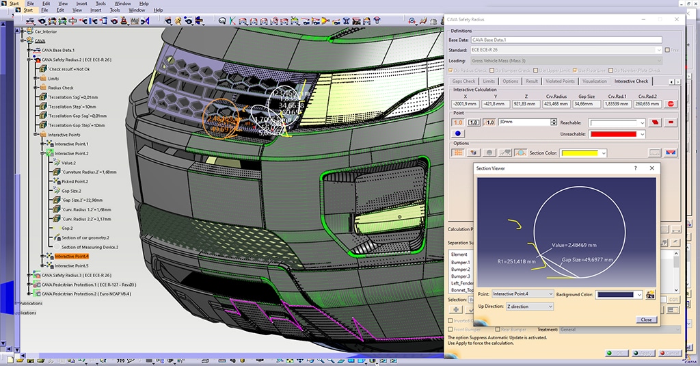Switch to the Gaps Check tab
Viewport: 700px width, 366px height.
point(463,81)
